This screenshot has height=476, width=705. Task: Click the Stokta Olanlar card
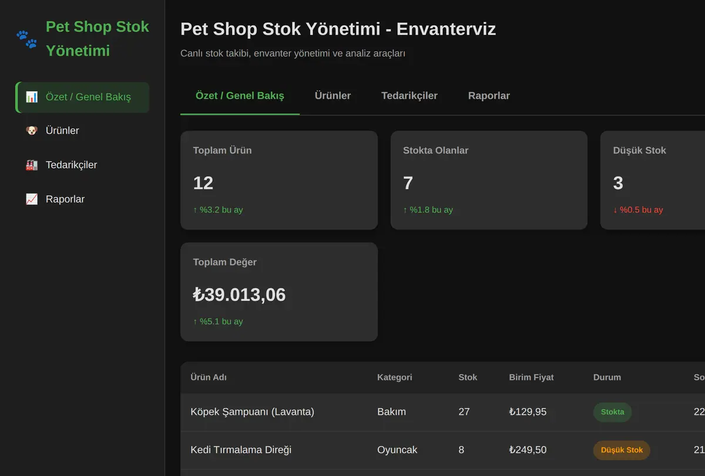click(x=489, y=180)
